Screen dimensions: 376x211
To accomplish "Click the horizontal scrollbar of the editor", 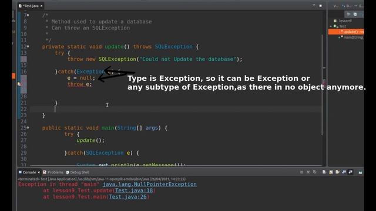I will 176,165.
